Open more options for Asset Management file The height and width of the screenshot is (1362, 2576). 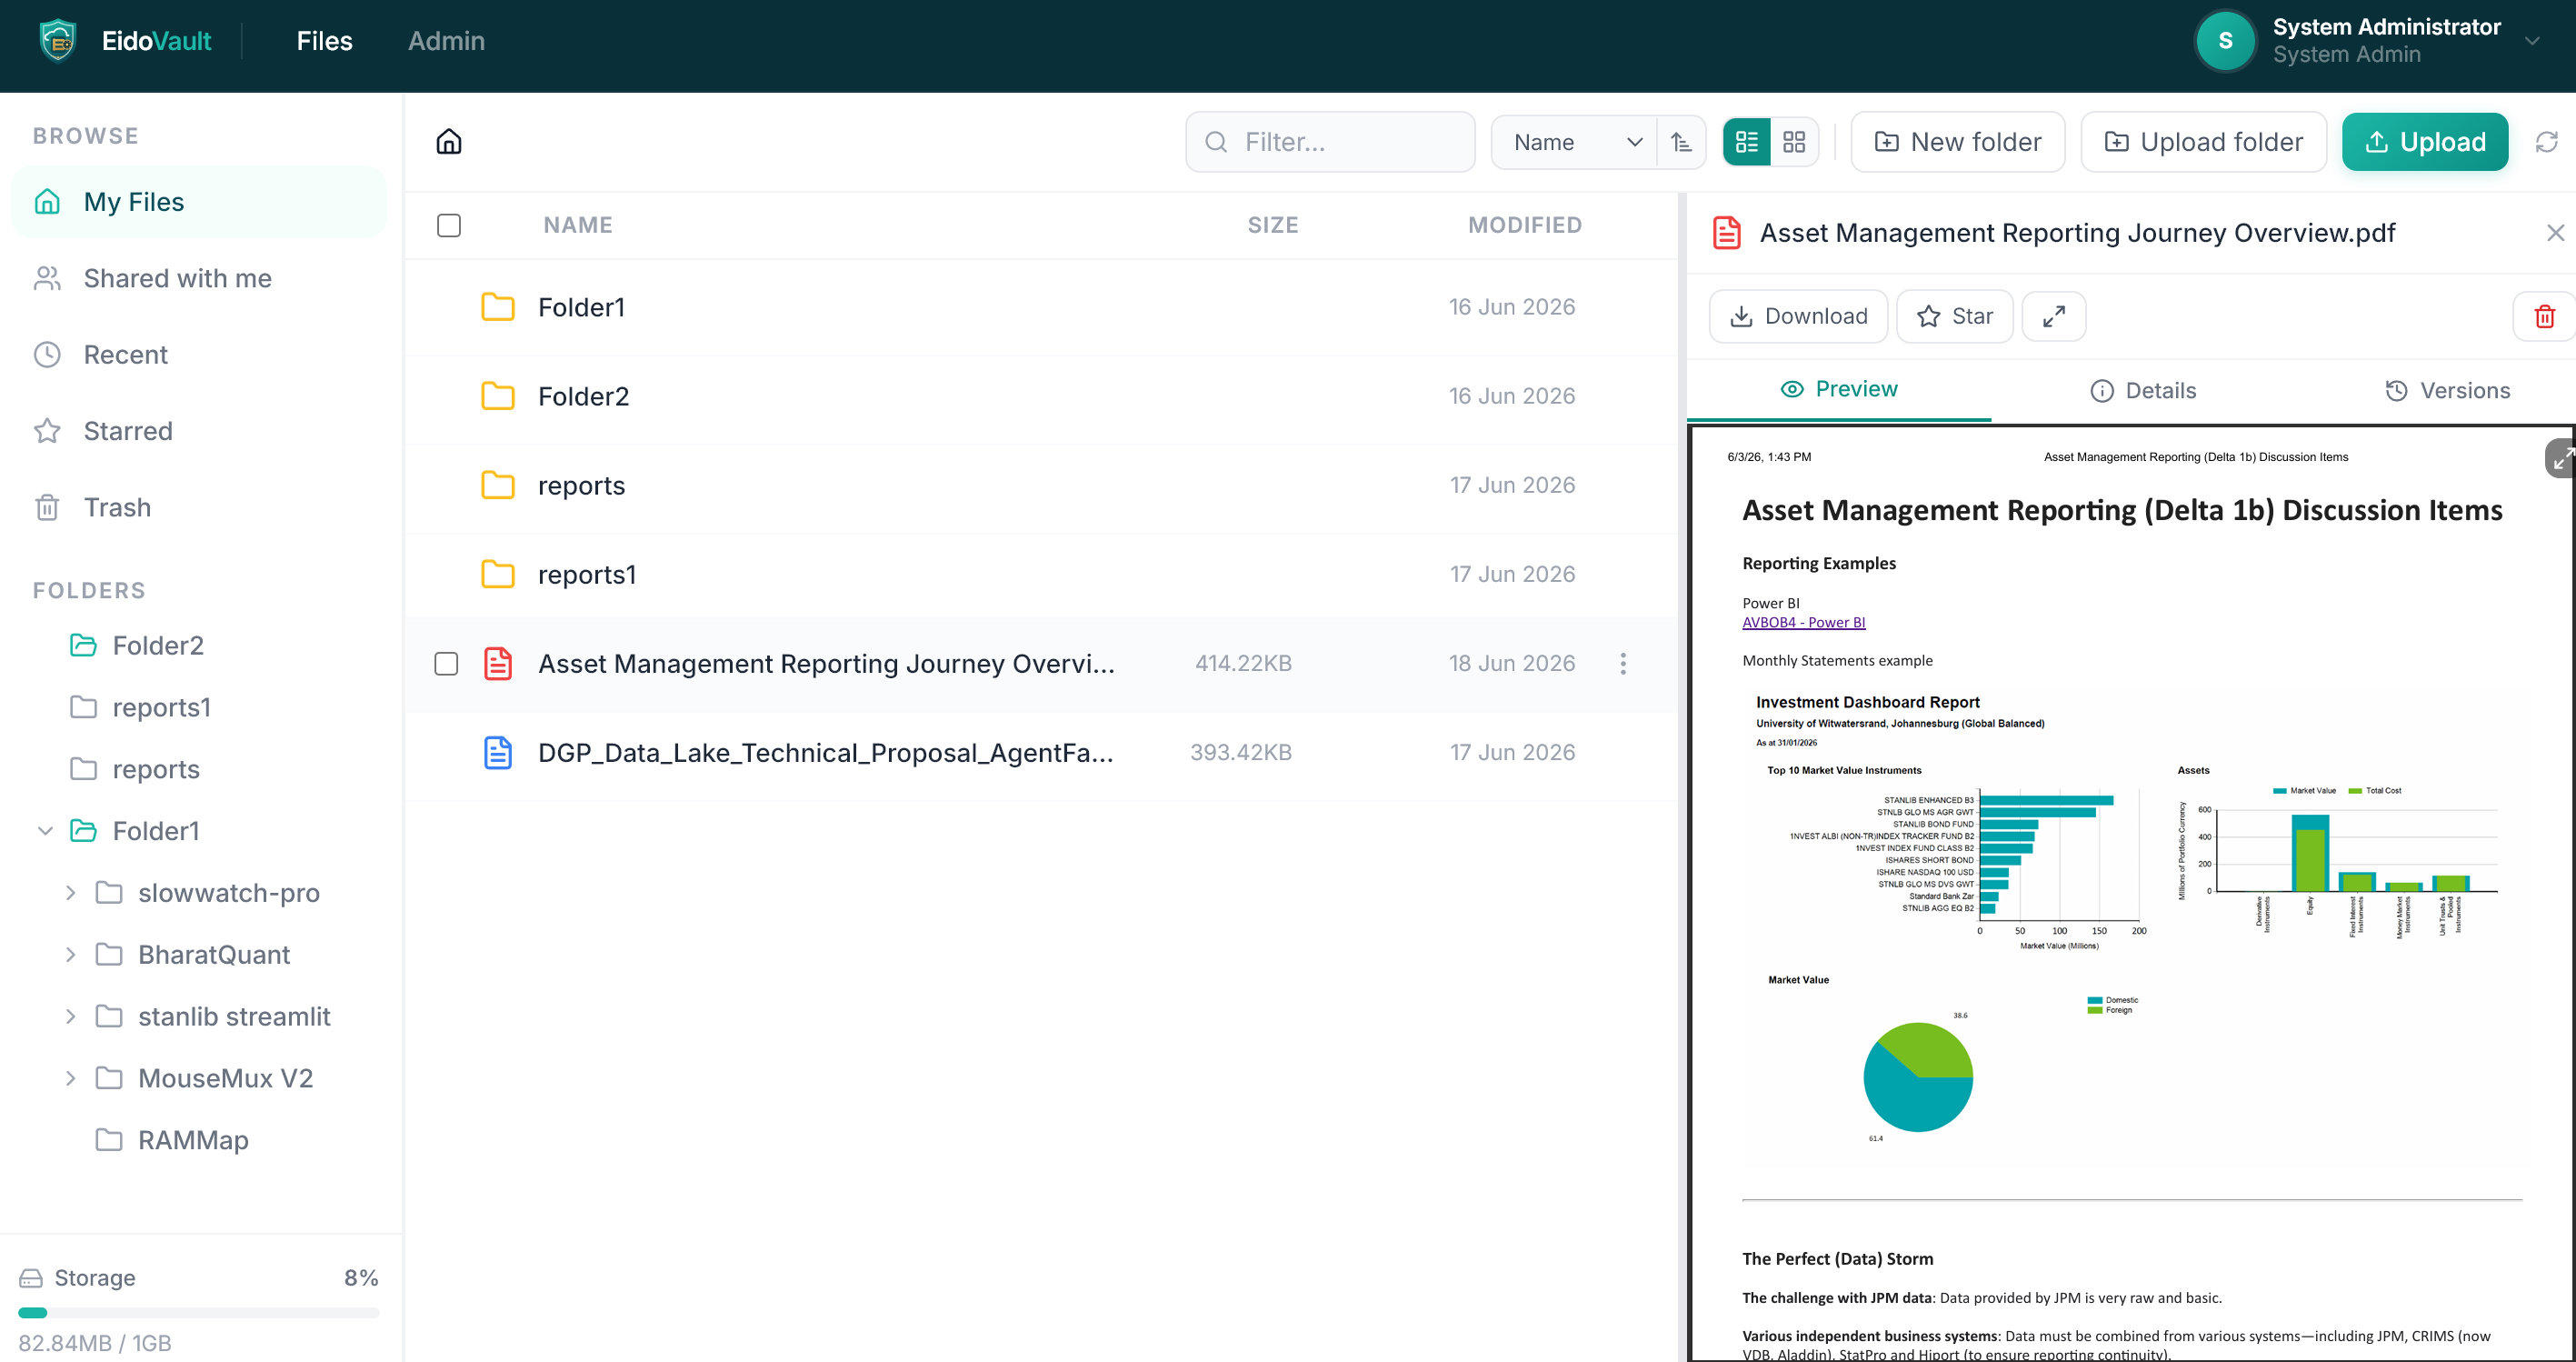1623,663
